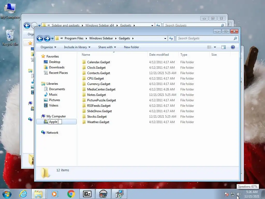Click Program Files in the address breadcrumb
This screenshot has height=199, width=265.
pyautogui.click(x=74, y=38)
